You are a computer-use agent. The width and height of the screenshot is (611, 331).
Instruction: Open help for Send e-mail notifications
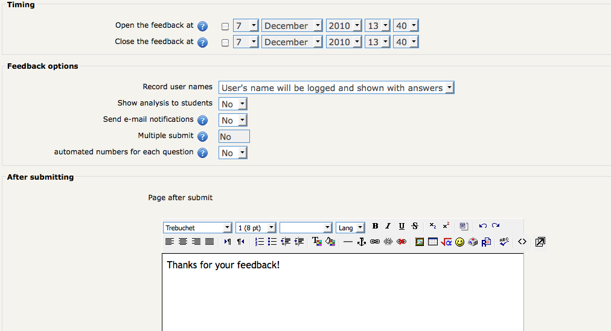[203, 121]
